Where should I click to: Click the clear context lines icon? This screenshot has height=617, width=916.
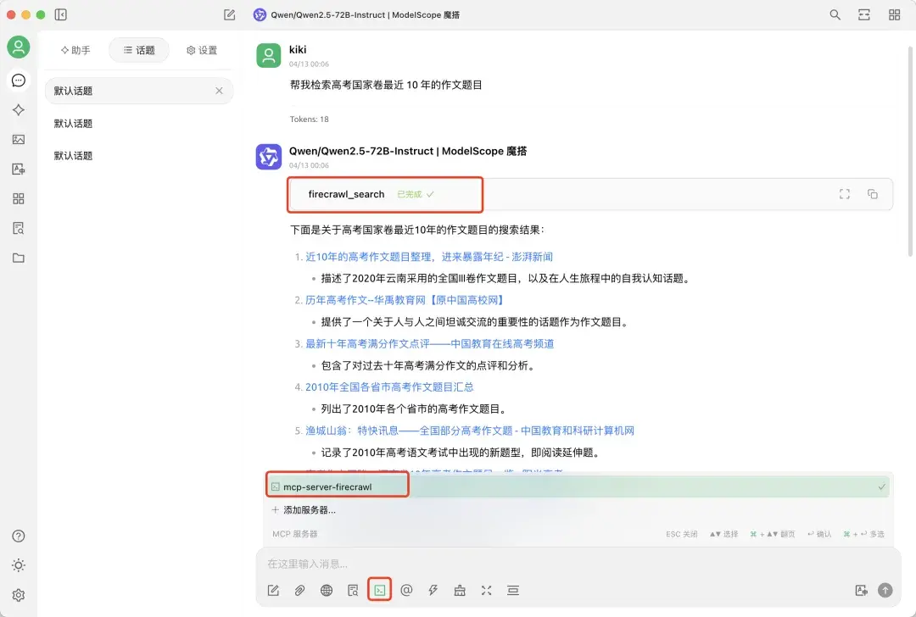click(x=513, y=590)
